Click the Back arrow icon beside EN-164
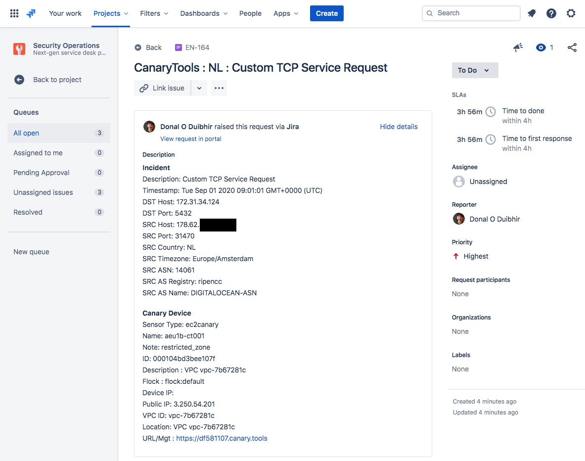 pyautogui.click(x=138, y=47)
